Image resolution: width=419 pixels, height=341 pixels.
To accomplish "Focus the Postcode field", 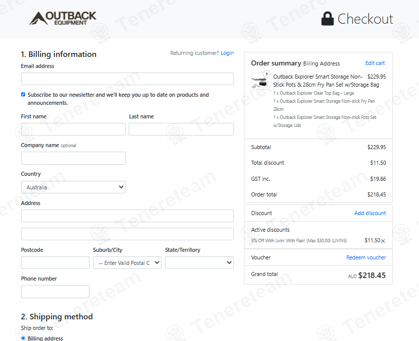I will tap(55, 262).
